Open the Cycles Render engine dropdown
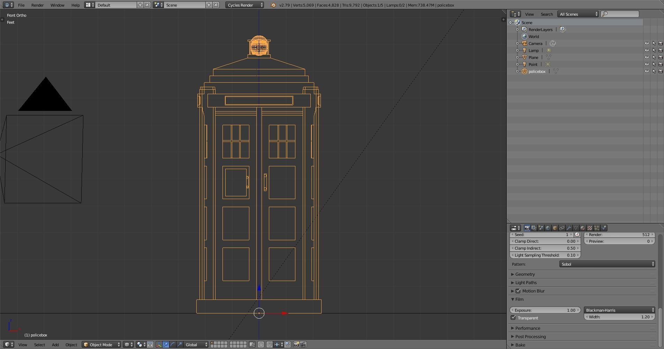 (245, 5)
